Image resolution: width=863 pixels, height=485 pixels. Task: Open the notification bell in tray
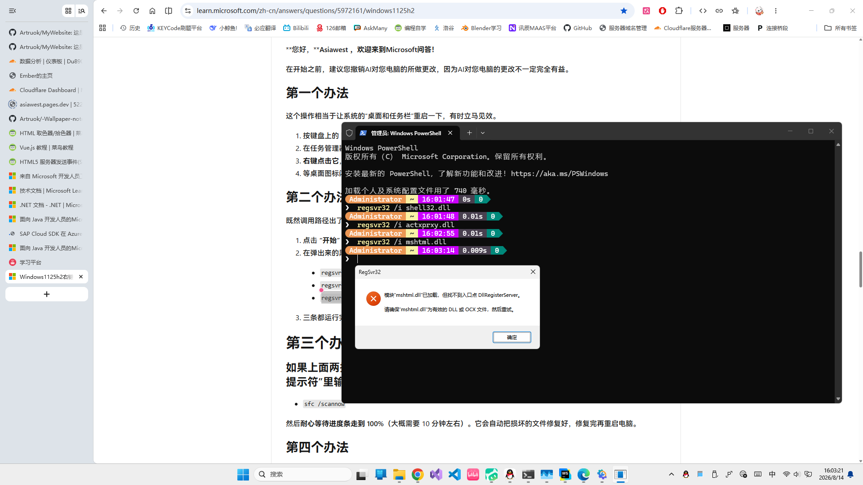pos(850,474)
